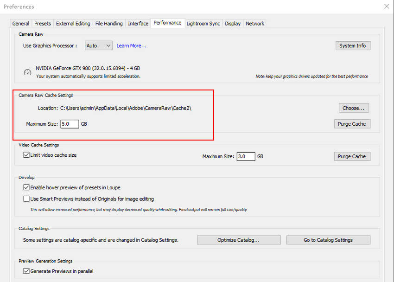Select the Performance tab
The height and width of the screenshot is (282, 394).
tap(167, 23)
